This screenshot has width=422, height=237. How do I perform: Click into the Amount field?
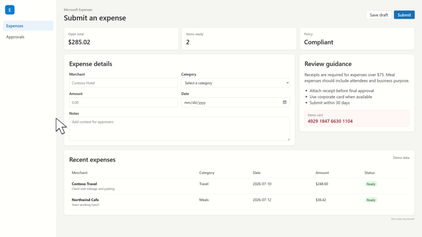tap(123, 102)
